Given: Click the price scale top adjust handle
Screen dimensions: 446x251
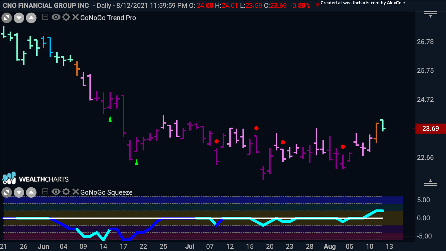Looking at the screenshot, I should 431,14.
